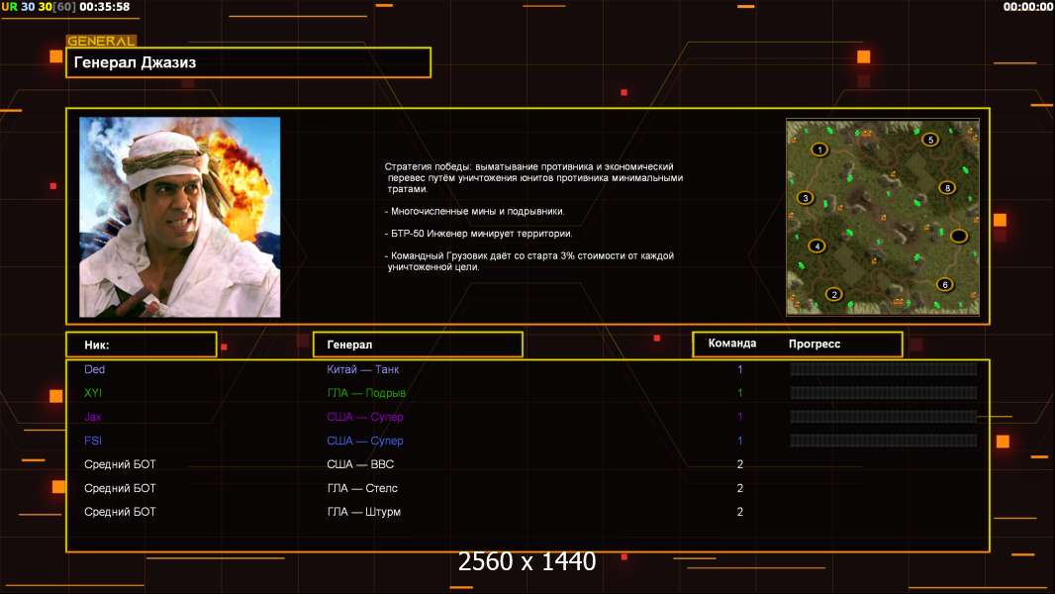Screen dimensions: 1055x594
Task: Click start position 1 on the minimap
Action: (819, 149)
